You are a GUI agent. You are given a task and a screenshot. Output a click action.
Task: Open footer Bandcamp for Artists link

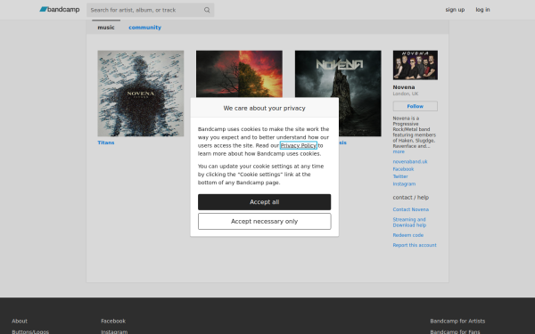tap(457, 321)
